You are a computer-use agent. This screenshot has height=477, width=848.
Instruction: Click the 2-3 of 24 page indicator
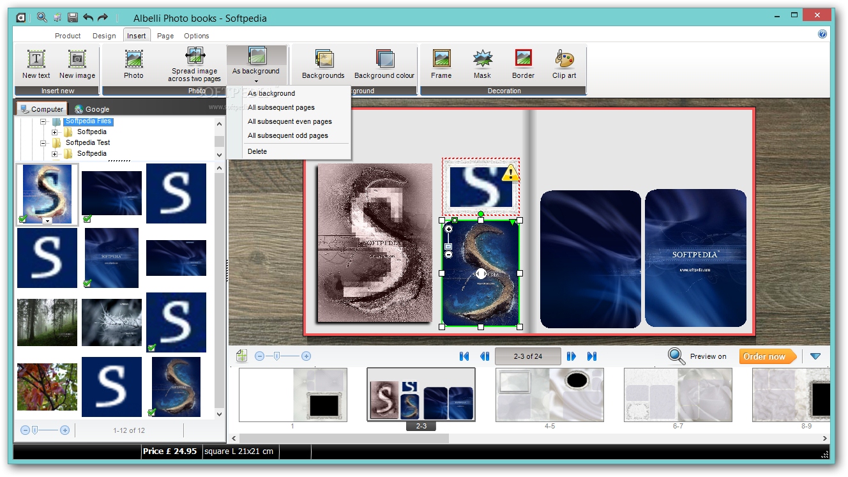528,356
